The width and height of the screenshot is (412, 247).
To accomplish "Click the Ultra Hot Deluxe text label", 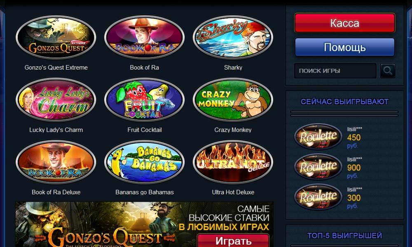I will coord(233,192).
